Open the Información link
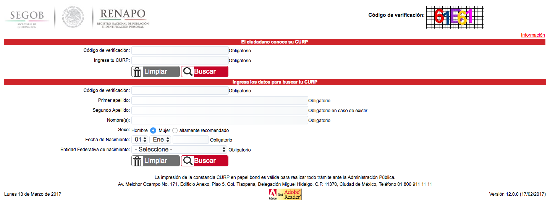 click(533, 35)
